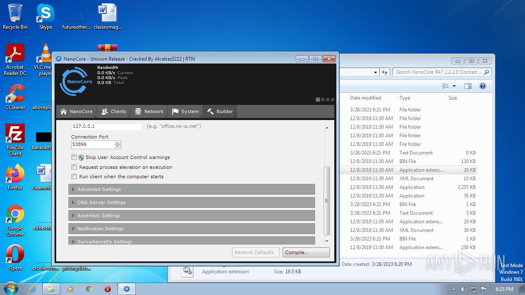The width and height of the screenshot is (525, 295).
Task: Enable Skip User Account Control warnings
Action: pos(74,157)
